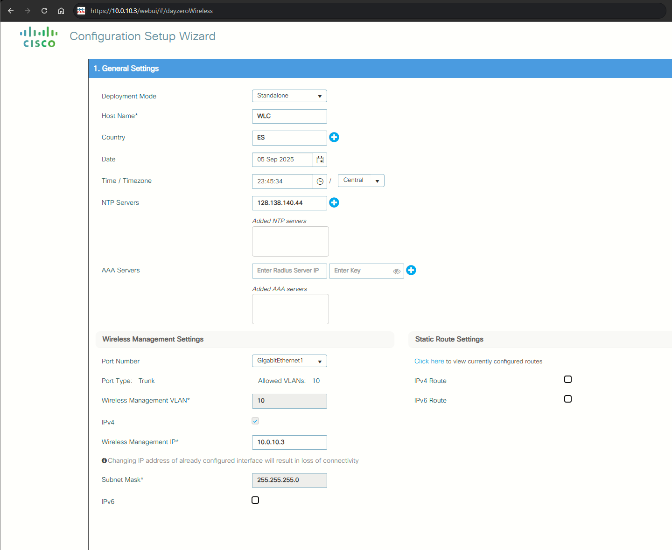Select the 1. General Settings section header
Image resolution: width=672 pixels, height=550 pixels.
point(380,69)
